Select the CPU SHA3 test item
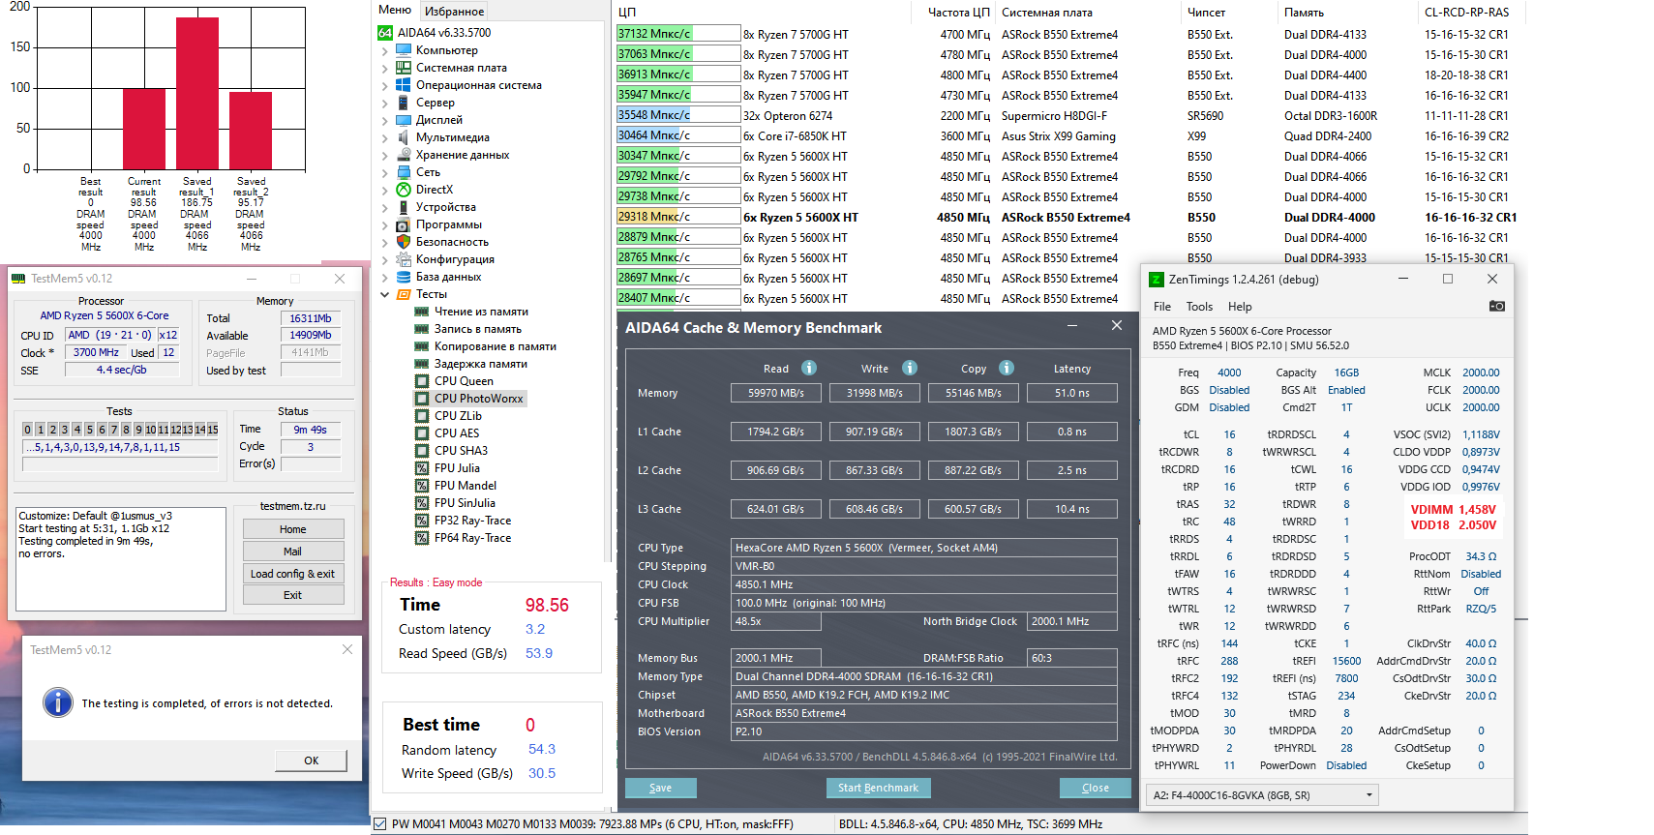The width and height of the screenshot is (1654, 835). pyautogui.click(x=461, y=451)
